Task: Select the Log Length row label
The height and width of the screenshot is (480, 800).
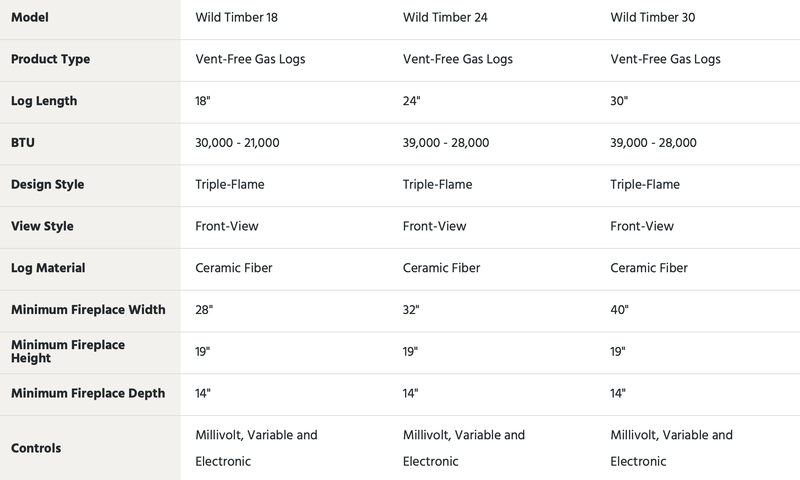Action: tap(44, 101)
